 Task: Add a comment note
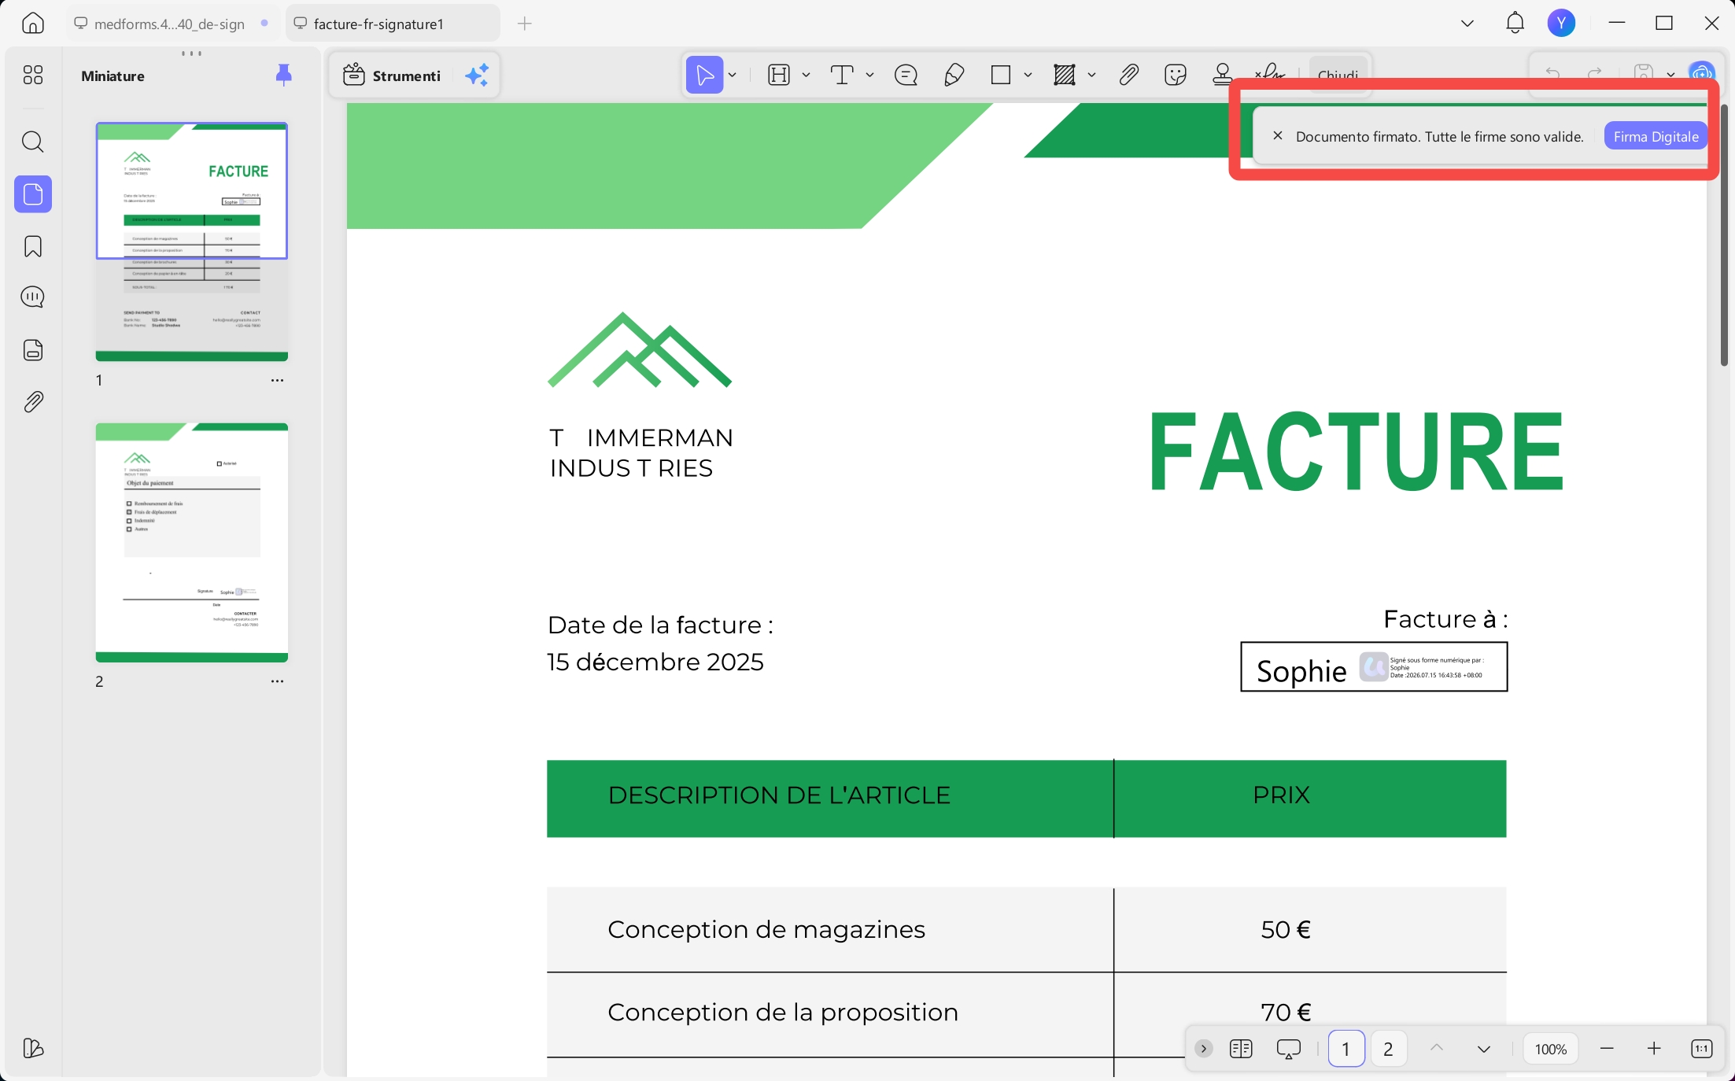click(x=906, y=76)
